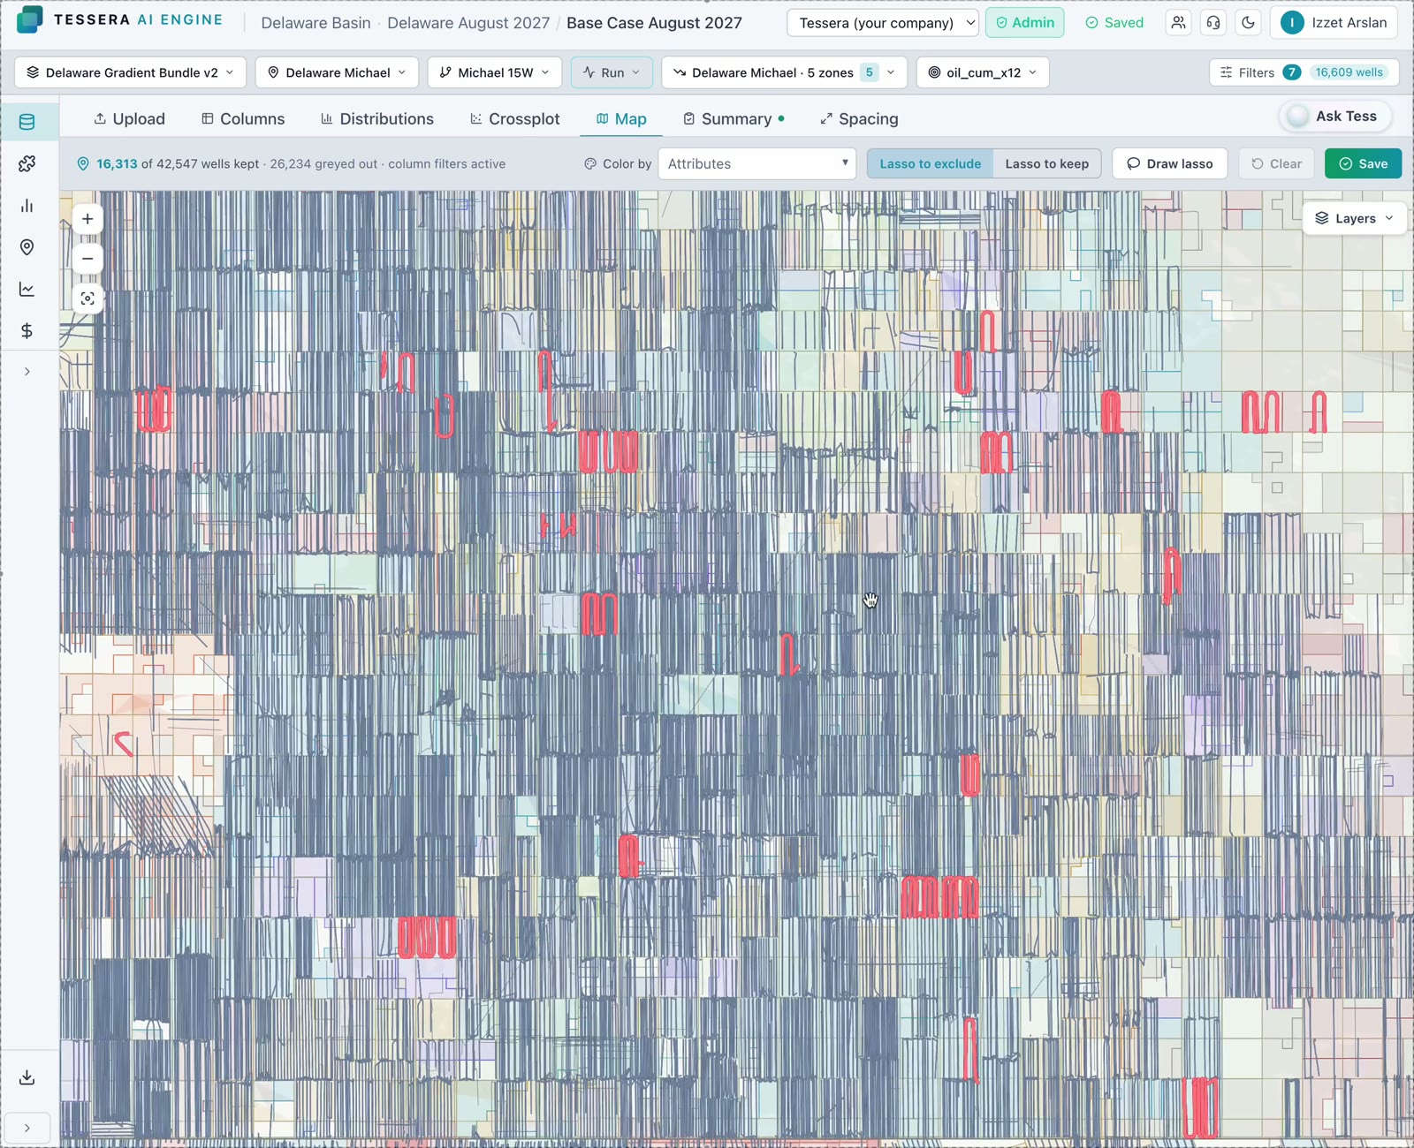Open the line chart forecast sidebar icon
The width and height of the screenshot is (1414, 1148).
[x=27, y=289]
